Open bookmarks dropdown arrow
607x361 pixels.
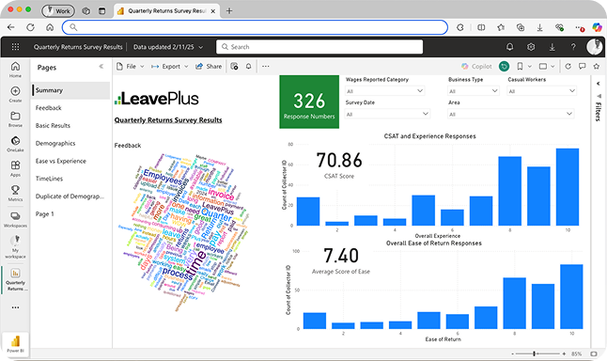530,67
